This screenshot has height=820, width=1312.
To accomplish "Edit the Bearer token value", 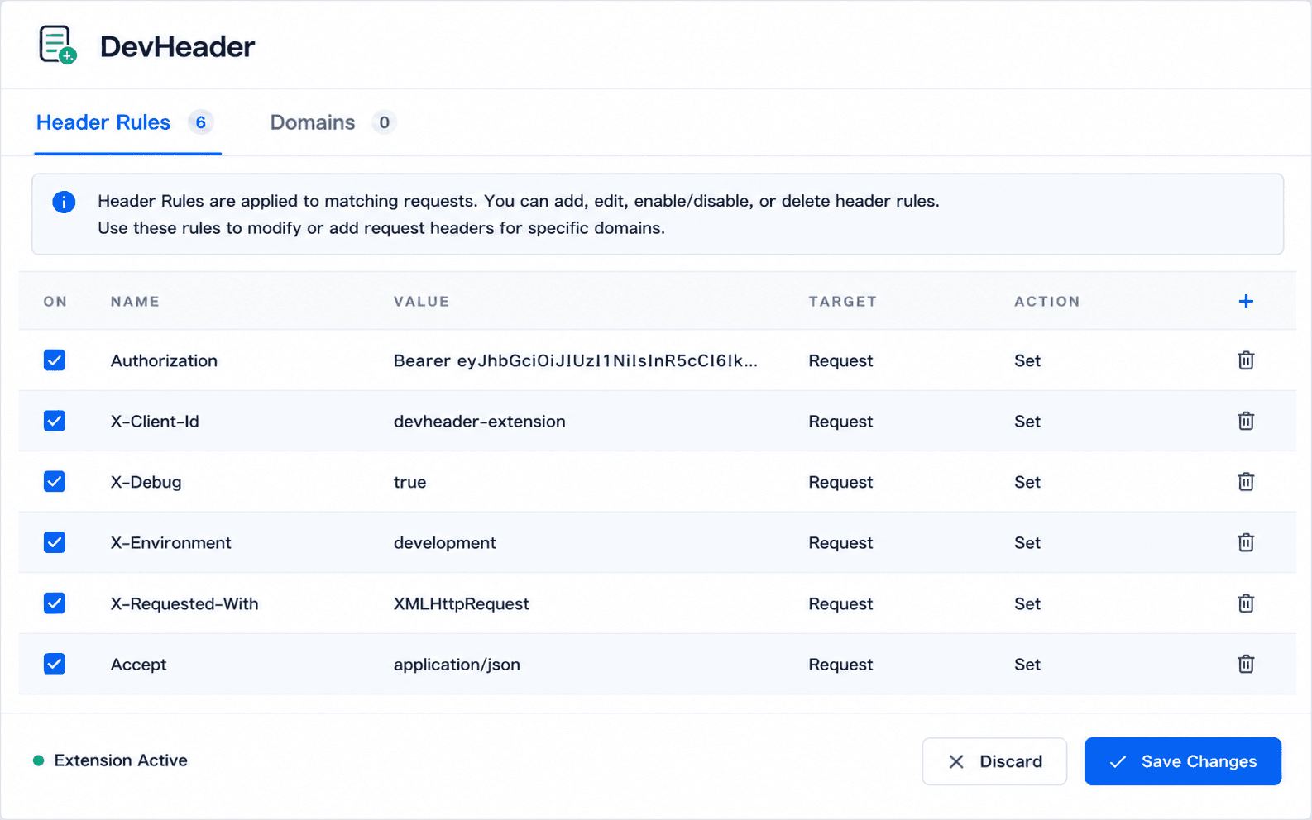I will 576,360.
